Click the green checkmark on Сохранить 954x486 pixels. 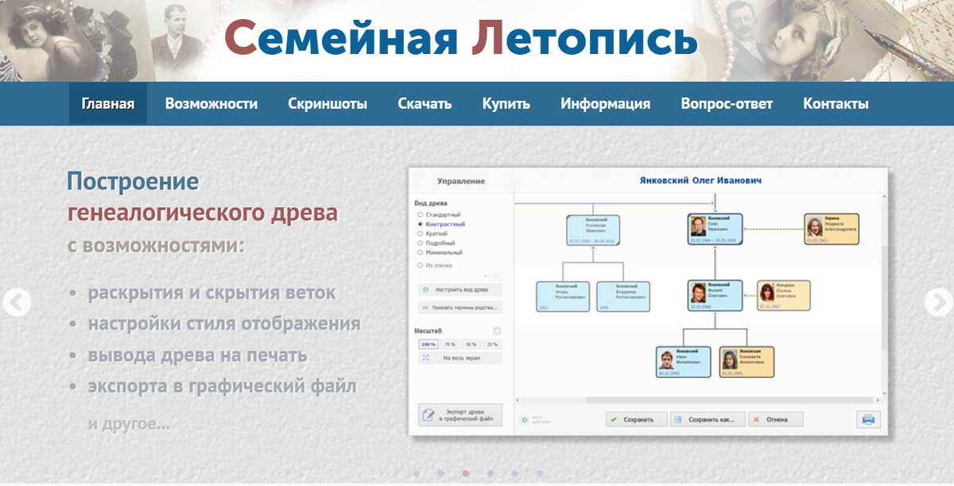[613, 418]
